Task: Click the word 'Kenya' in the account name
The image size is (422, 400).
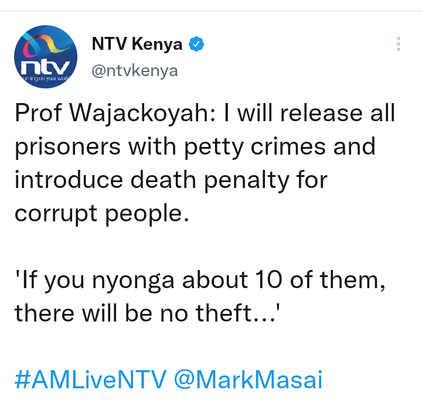Action: (x=157, y=45)
